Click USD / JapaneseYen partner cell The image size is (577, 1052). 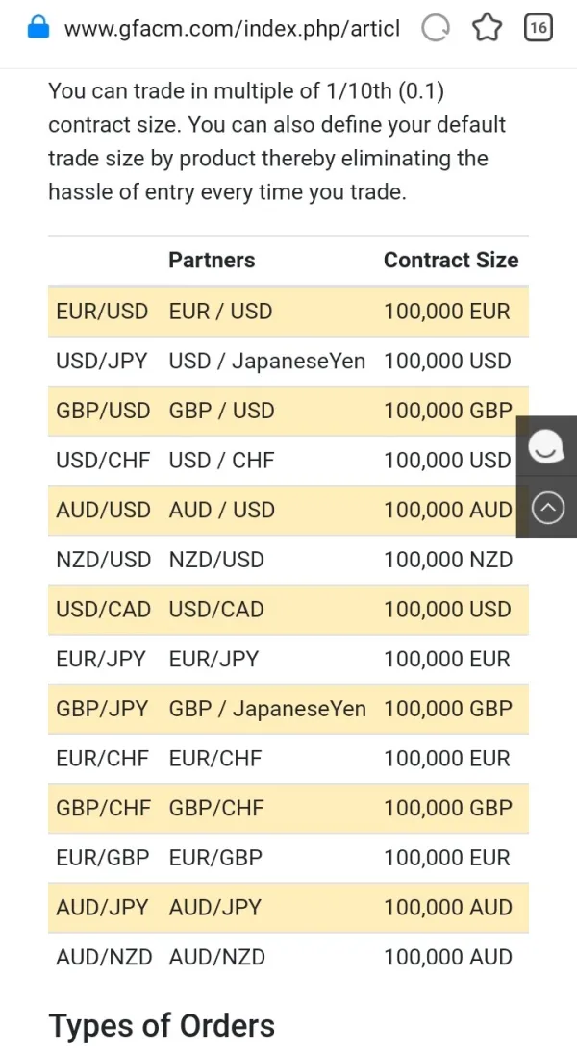coord(266,362)
